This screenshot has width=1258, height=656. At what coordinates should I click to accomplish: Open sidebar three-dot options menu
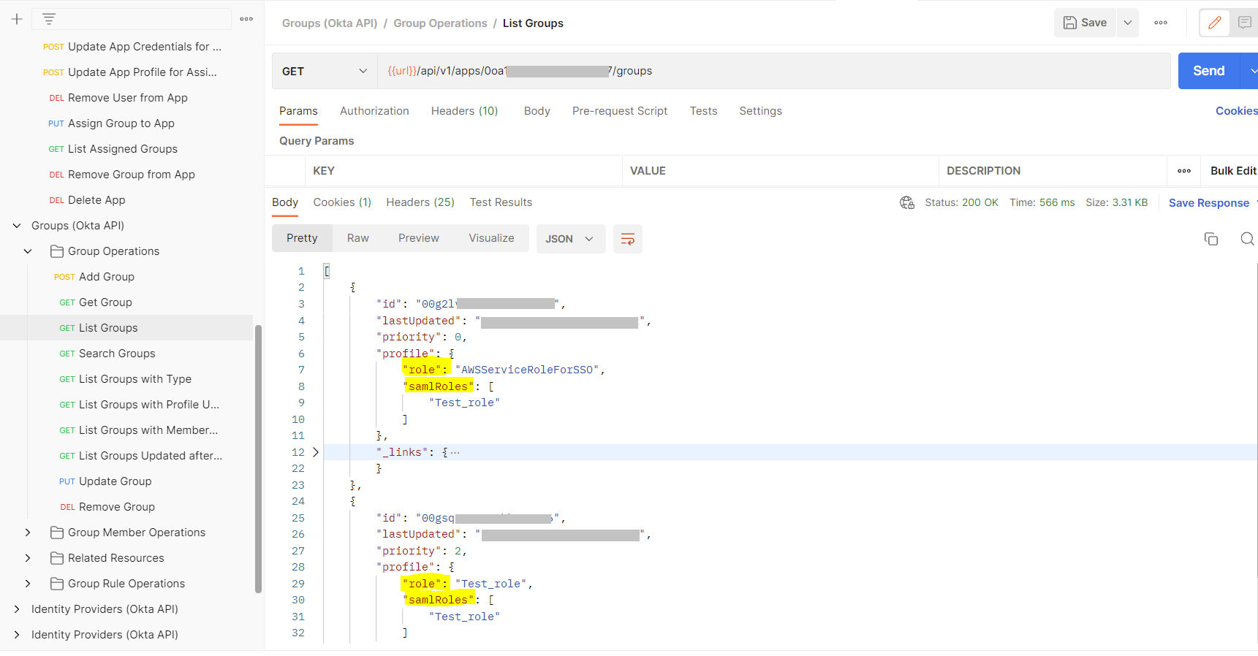(x=246, y=19)
